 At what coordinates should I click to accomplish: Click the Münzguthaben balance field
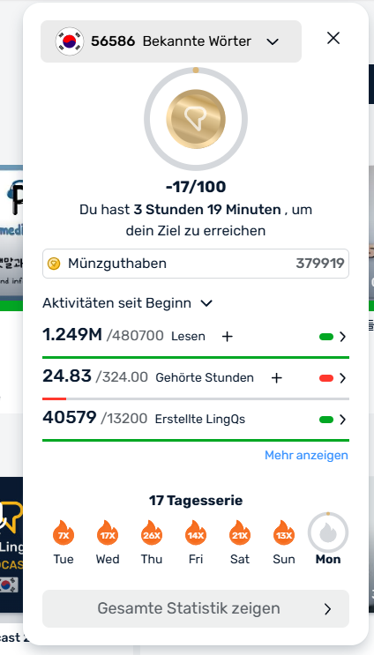196,264
